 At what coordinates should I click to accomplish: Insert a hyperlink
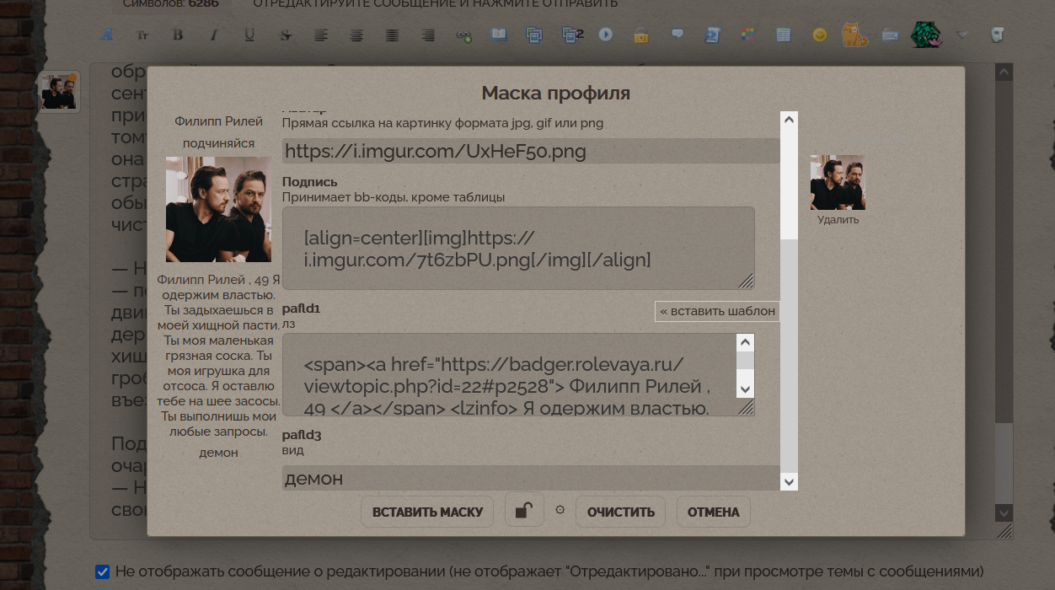click(x=463, y=35)
